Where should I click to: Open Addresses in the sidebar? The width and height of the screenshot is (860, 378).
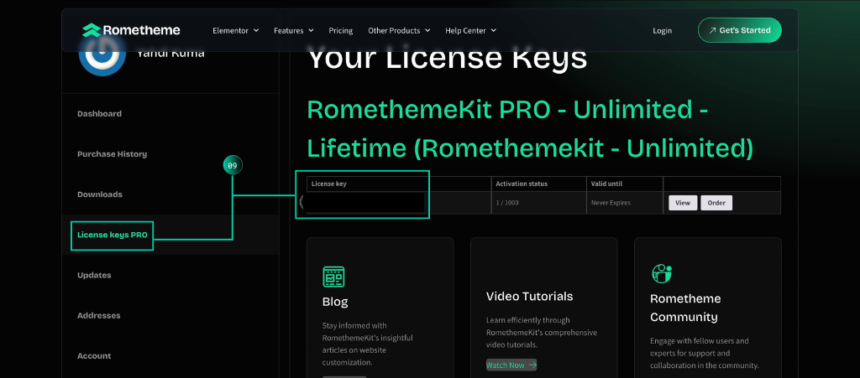pyautogui.click(x=99, y=316)
